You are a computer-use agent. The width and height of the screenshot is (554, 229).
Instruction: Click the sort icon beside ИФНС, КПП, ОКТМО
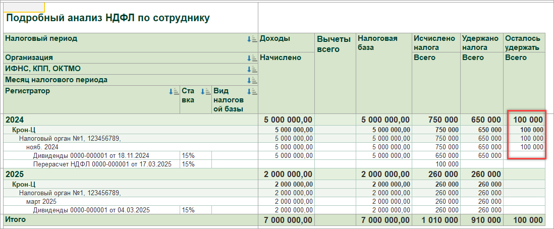point(252,69)
